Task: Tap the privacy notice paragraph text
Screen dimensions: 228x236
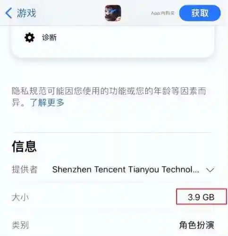Action: [109, 97]
